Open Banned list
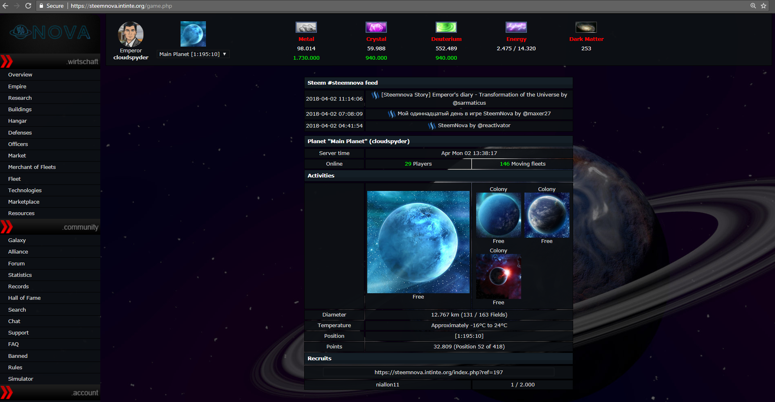 coord(18,356)
